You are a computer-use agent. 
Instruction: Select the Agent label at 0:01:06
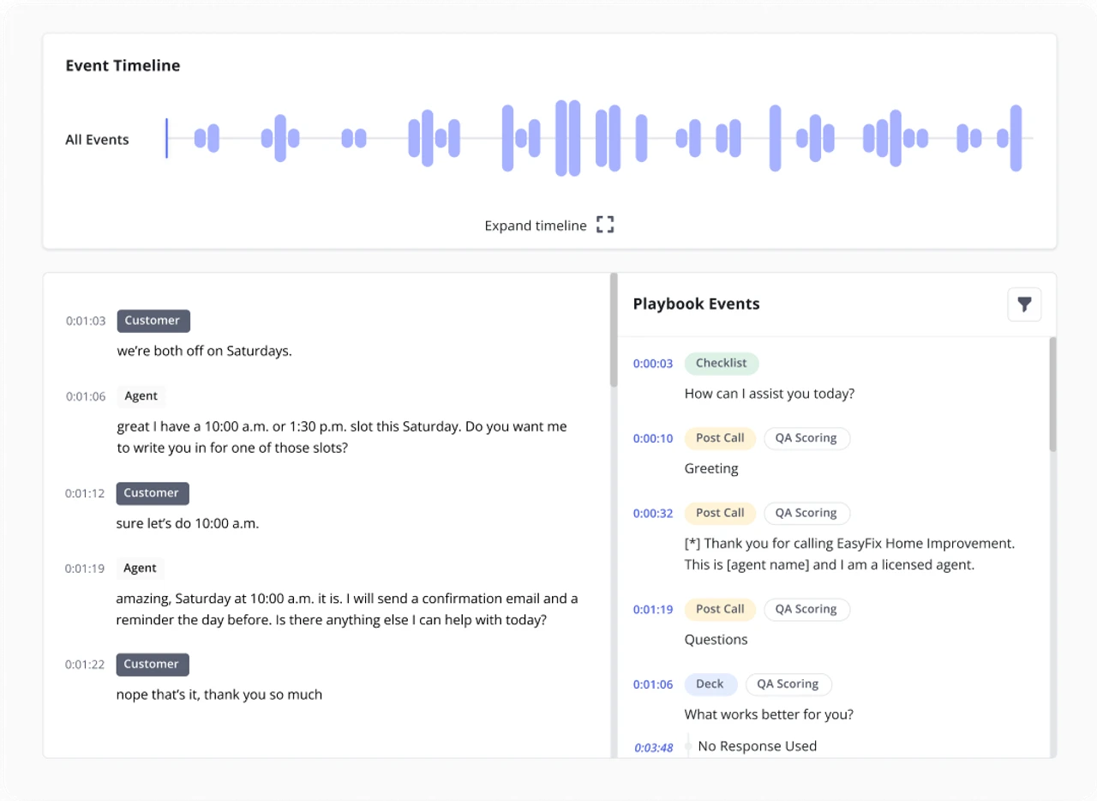pos(141,396)
